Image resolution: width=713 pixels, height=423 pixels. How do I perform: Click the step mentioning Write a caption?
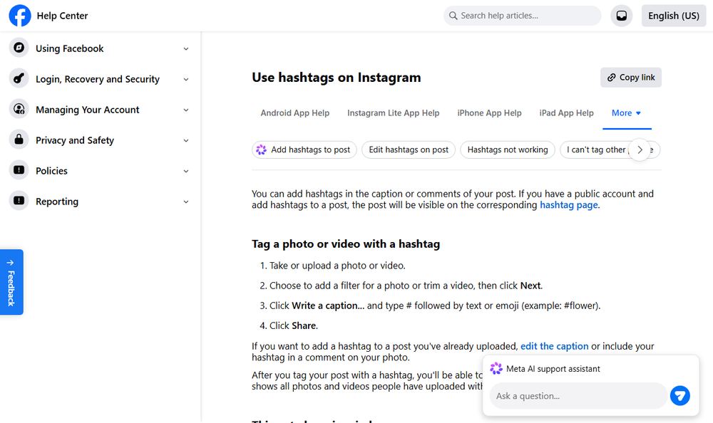(x=435, y=305)
